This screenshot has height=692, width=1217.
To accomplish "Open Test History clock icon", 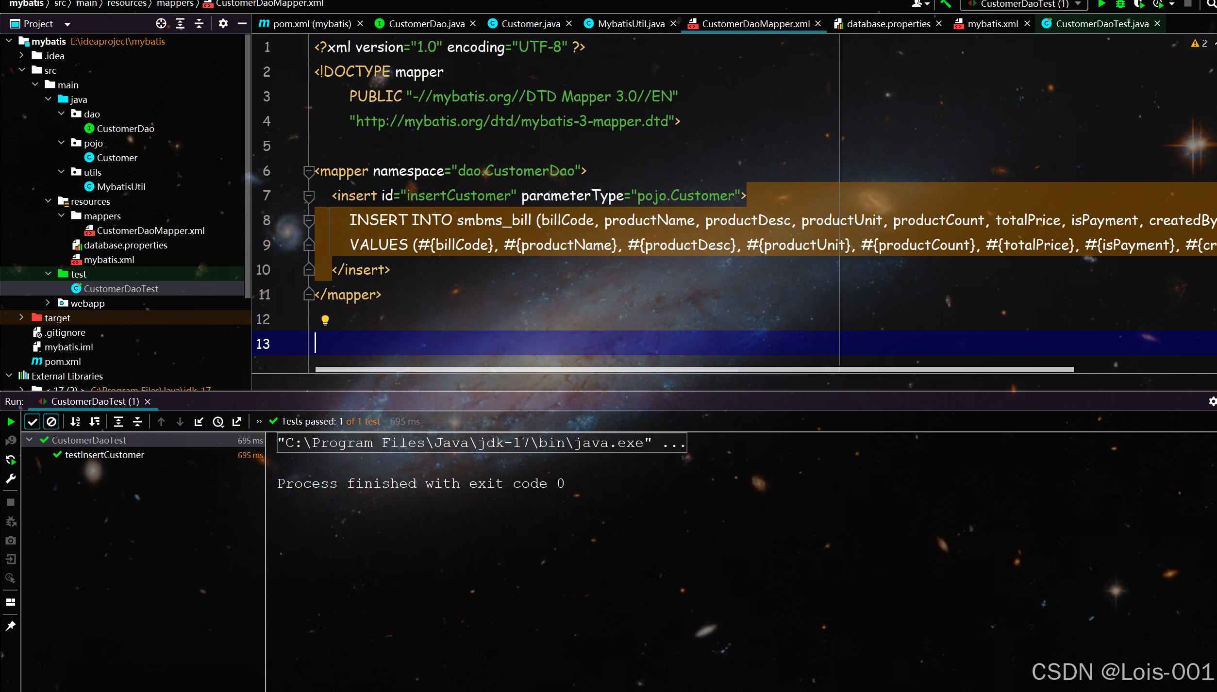I will tap(218, 422).
